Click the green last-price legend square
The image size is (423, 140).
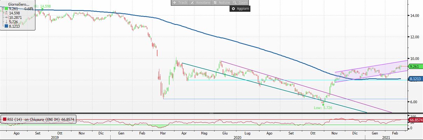coord(6,8)
